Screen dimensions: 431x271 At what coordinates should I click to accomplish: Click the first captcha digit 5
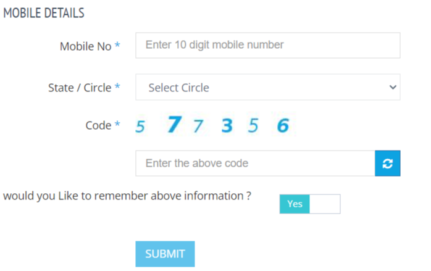(x=140, y=127)
